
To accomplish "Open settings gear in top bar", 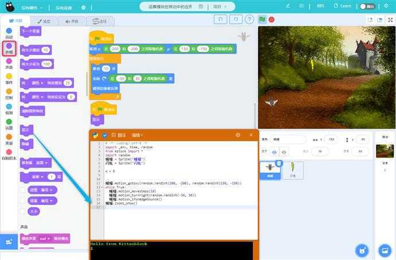I will (386, 6).
